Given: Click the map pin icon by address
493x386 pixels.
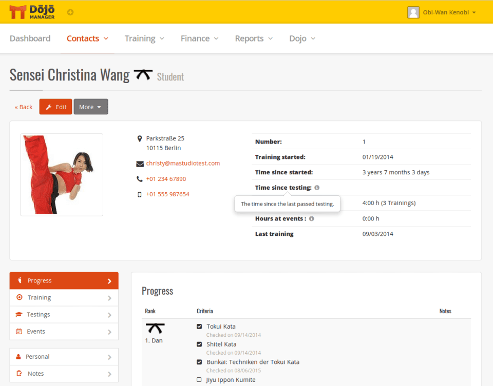Looking at the screenshot, I should pyautogui.click(x=140, y=138).
